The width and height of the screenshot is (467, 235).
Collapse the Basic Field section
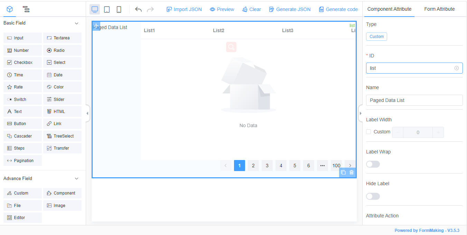pos(76,23)
